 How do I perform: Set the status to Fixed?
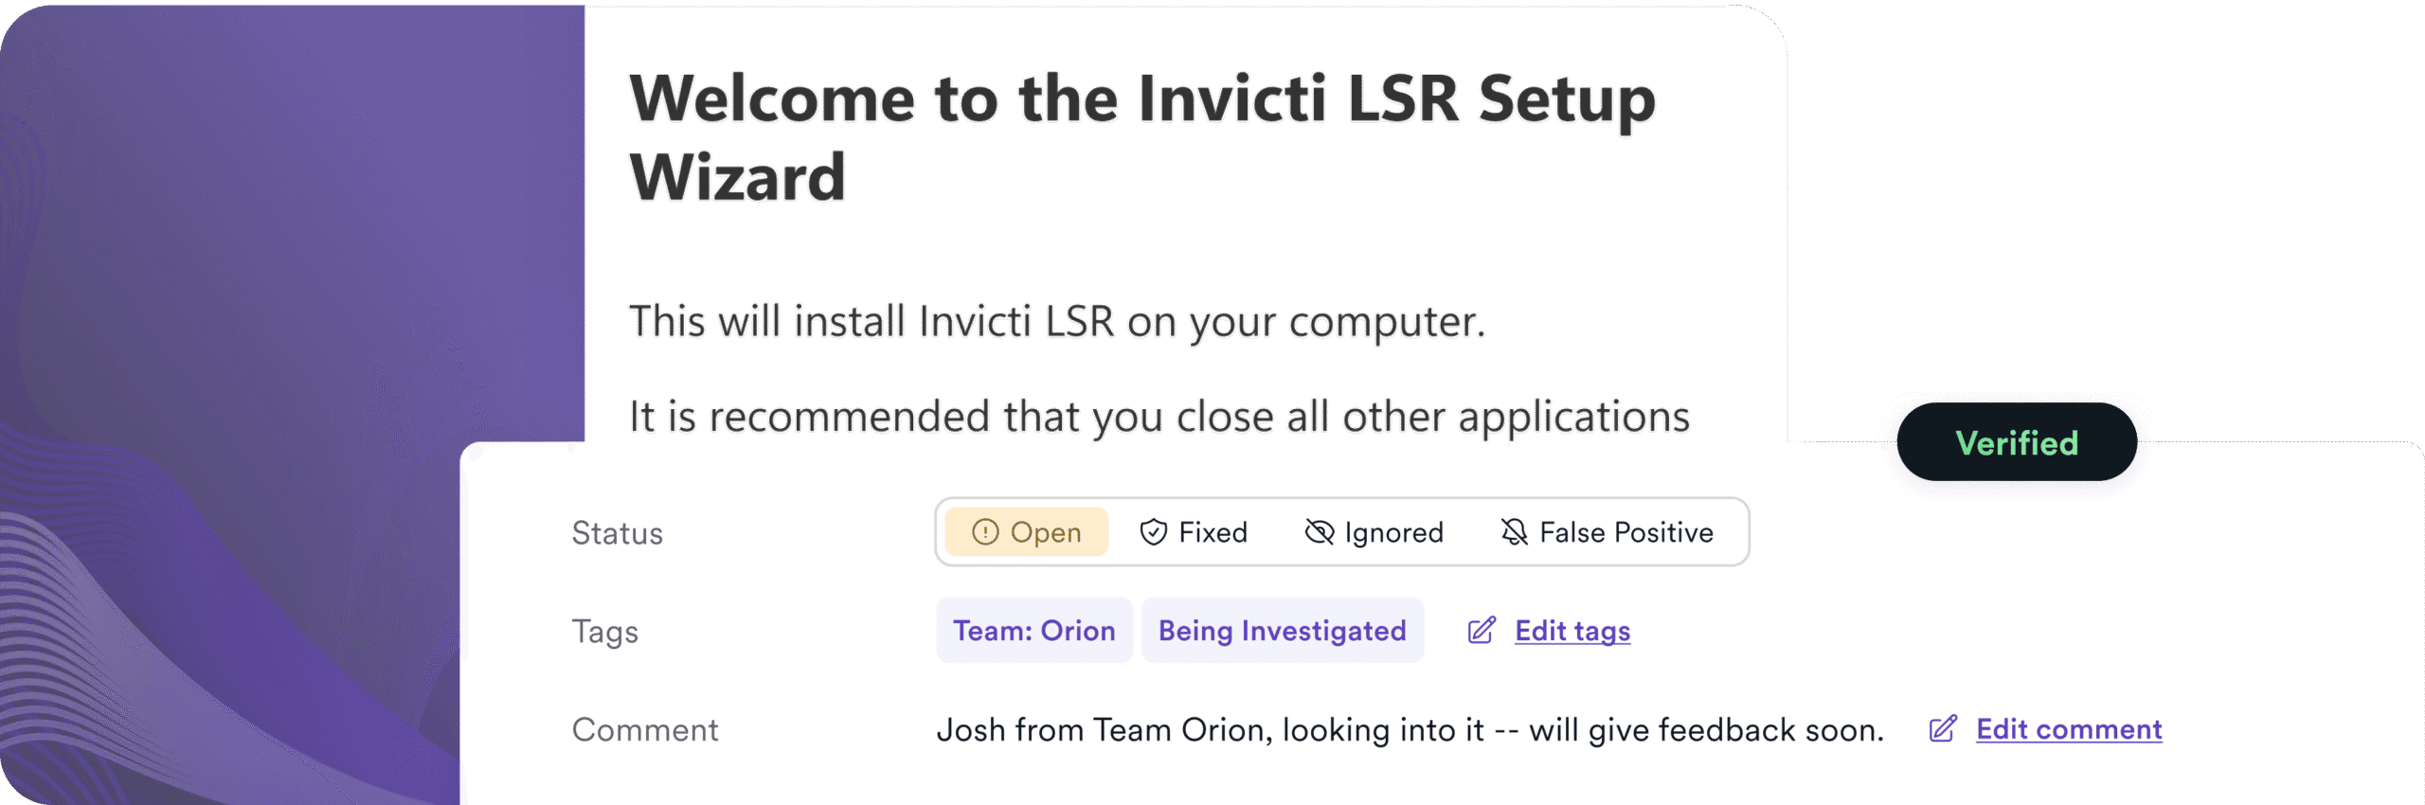(x=1212, y=532)
